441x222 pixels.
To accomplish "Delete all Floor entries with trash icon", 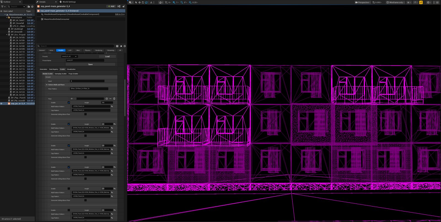I will click(x=114, y=99).
